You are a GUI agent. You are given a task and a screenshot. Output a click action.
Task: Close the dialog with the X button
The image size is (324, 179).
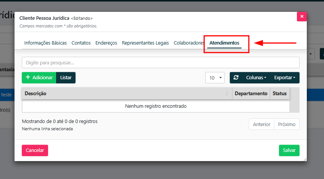302,17
